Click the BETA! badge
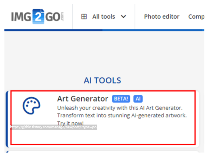This screenshot has width=206, height=153. click(121, 99)
